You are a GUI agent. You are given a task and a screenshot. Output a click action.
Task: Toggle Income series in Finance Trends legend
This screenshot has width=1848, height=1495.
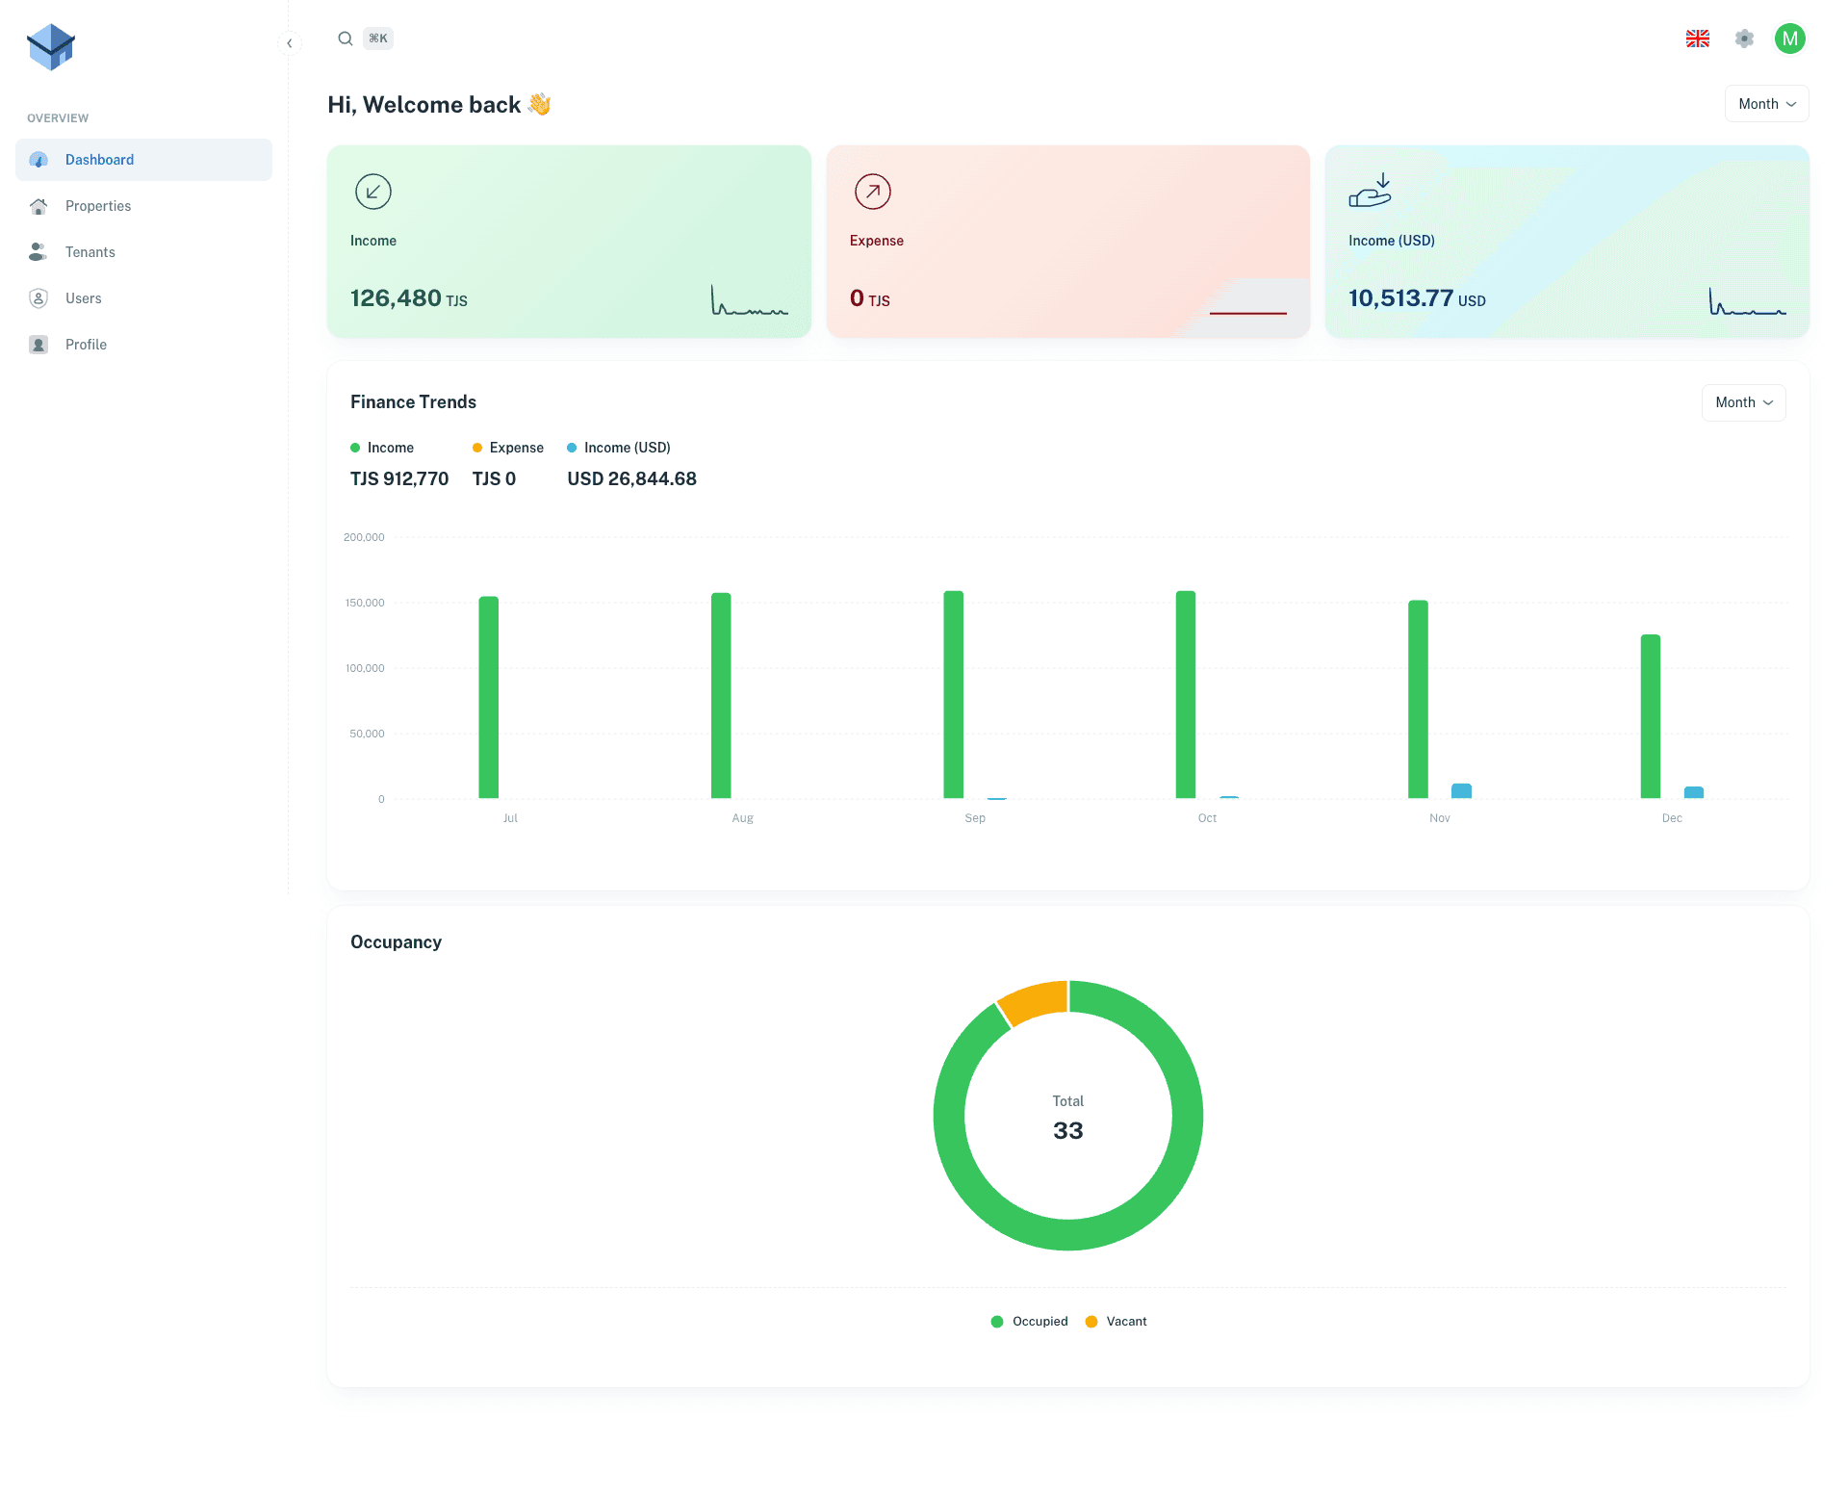(x=382, y=448)
